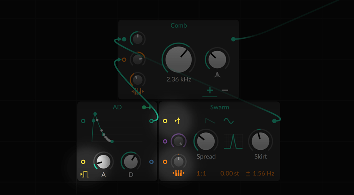Screen dimensions: 354x195
Task: Select the sine waveform in Swarm
Action: [229, 121]
